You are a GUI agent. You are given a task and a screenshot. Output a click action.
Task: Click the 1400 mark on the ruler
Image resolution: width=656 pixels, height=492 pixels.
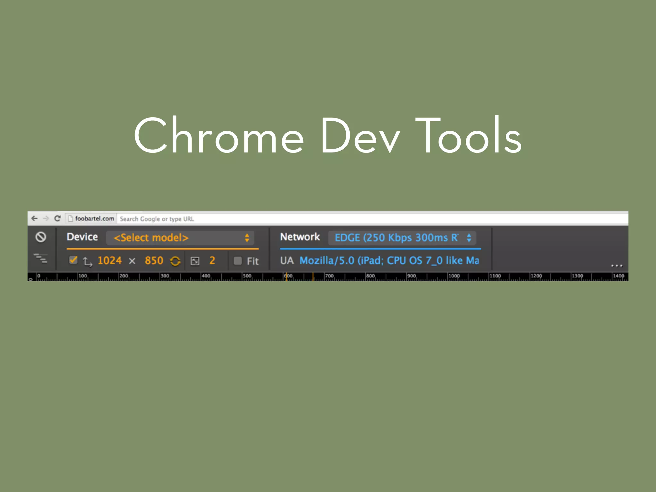(x=619, y=276)
